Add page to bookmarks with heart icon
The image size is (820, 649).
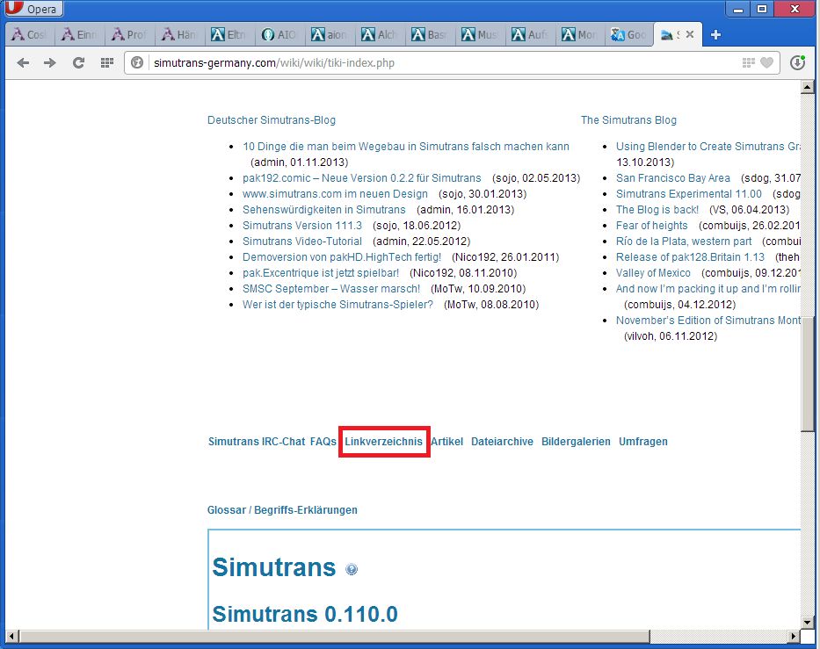click(x=766, y=62)
